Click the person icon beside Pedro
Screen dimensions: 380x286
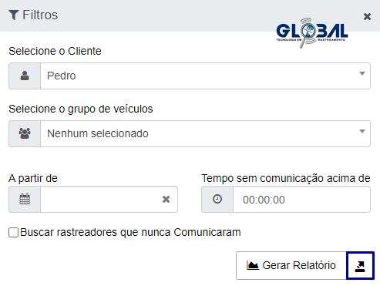tap(25, 76)
